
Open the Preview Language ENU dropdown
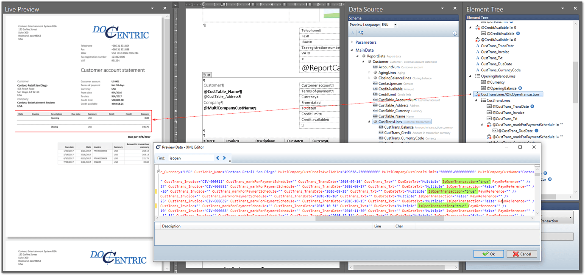[395, 25]
